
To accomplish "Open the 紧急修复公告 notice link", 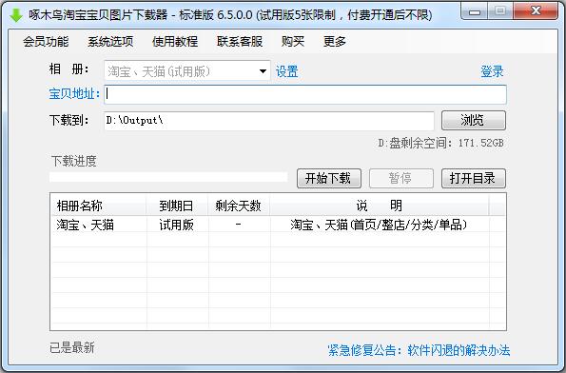I will (x=419, y=350).
